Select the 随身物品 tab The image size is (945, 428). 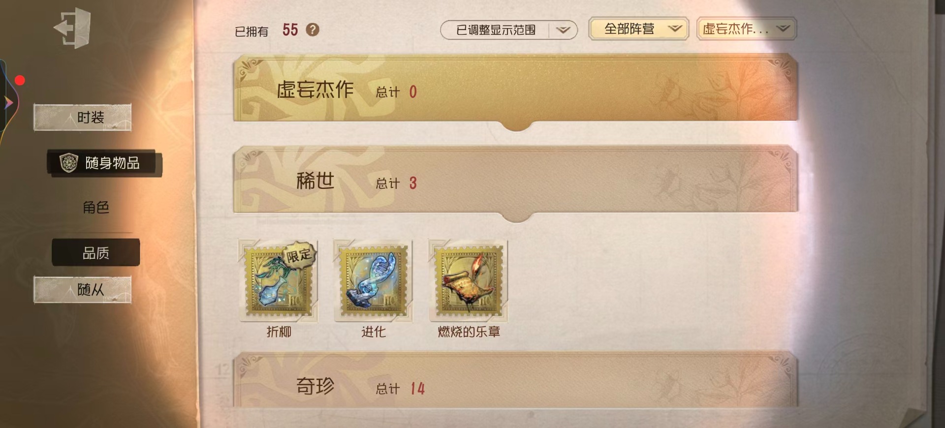point(104,163)
